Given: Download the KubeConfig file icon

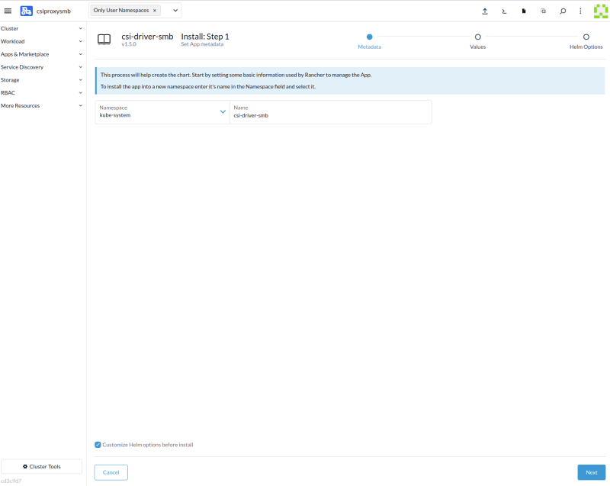Looking at the screenshot, I should [x=524, y=11].
